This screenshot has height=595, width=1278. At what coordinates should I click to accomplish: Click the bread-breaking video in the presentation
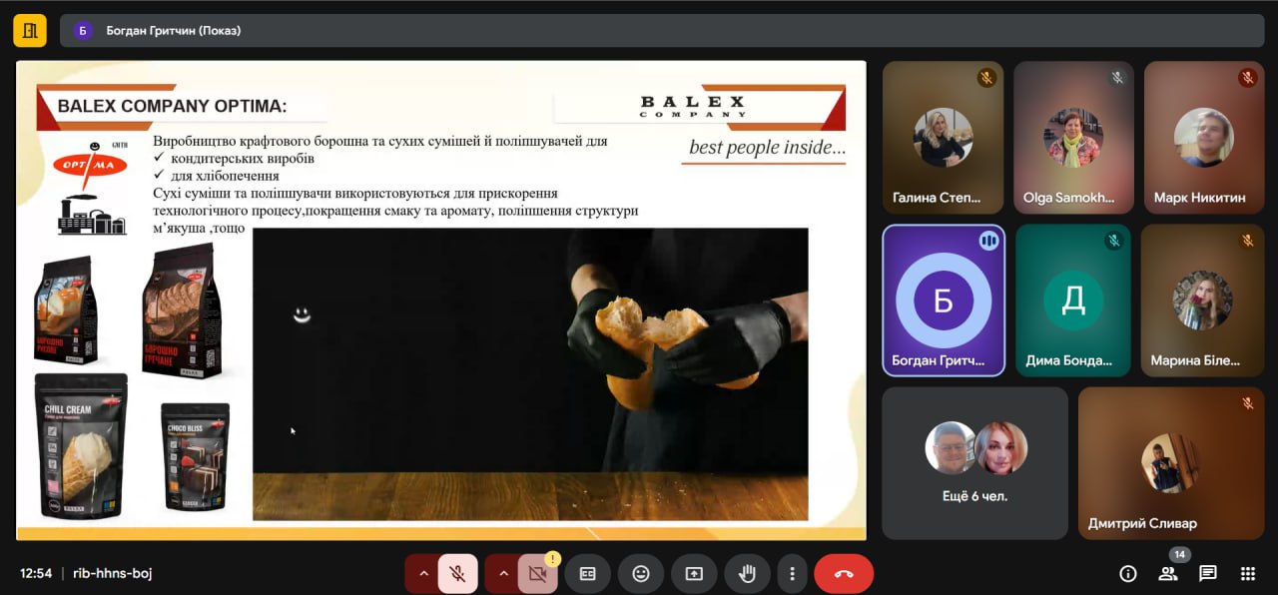point(530,374)
